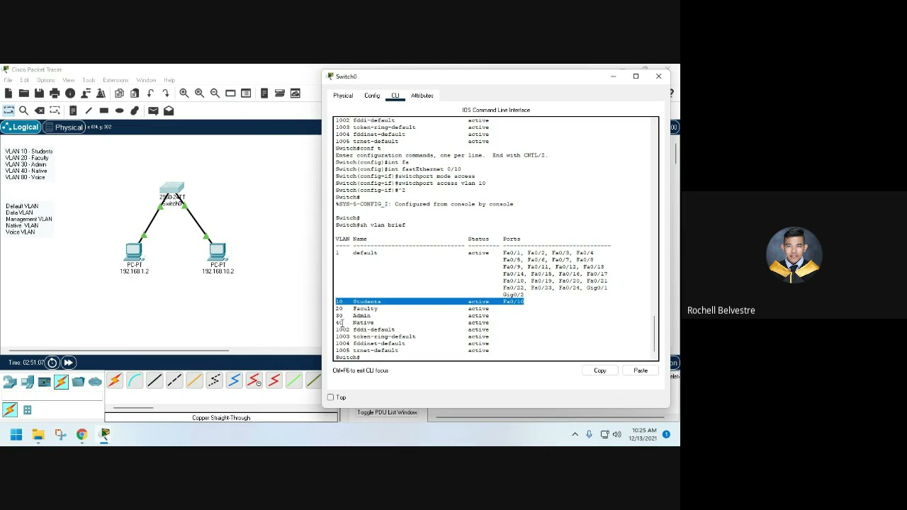Click the connections list horizontal scrollbar
907x510 pixels.
pos(133,408)
